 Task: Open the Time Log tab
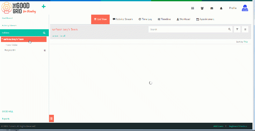(145, 19)
